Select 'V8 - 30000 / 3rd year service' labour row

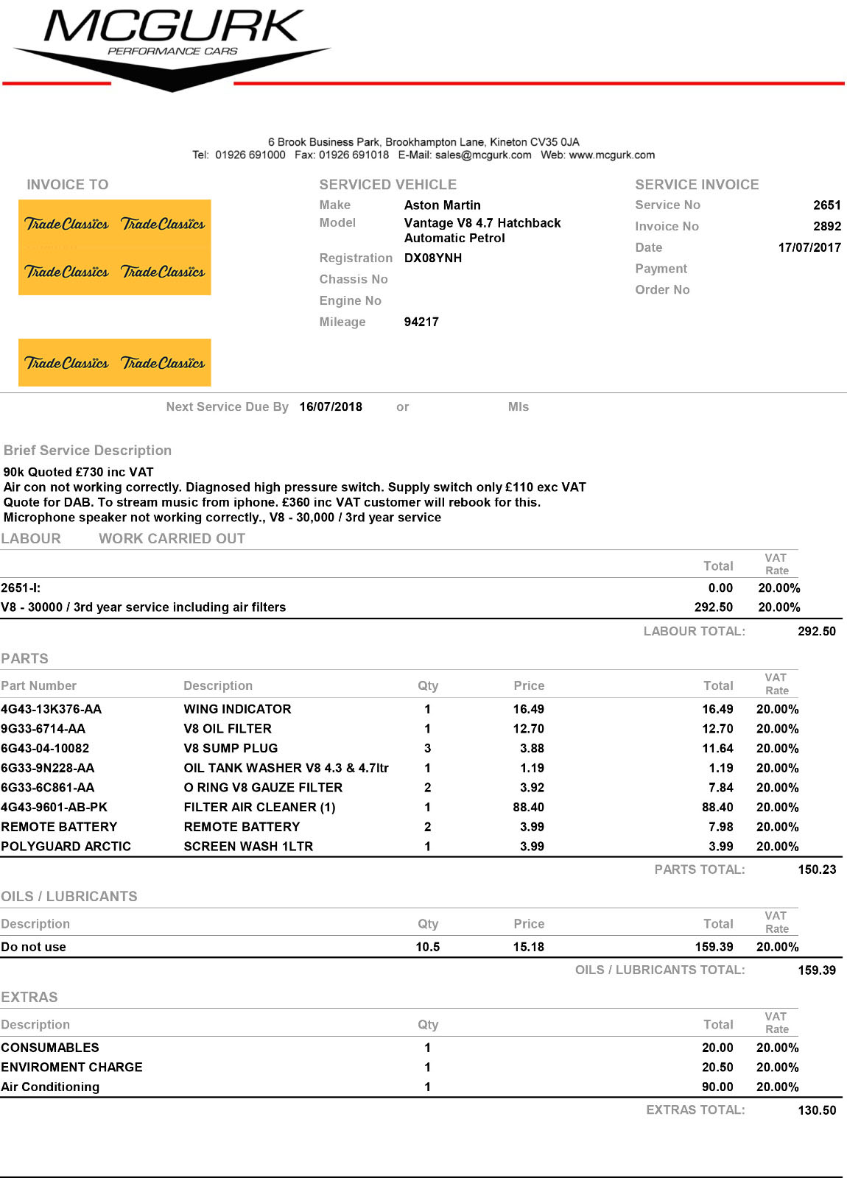[x=401, y=607]
